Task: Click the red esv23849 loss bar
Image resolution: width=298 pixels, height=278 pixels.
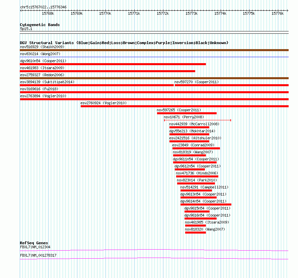Action: coord(196,148)
